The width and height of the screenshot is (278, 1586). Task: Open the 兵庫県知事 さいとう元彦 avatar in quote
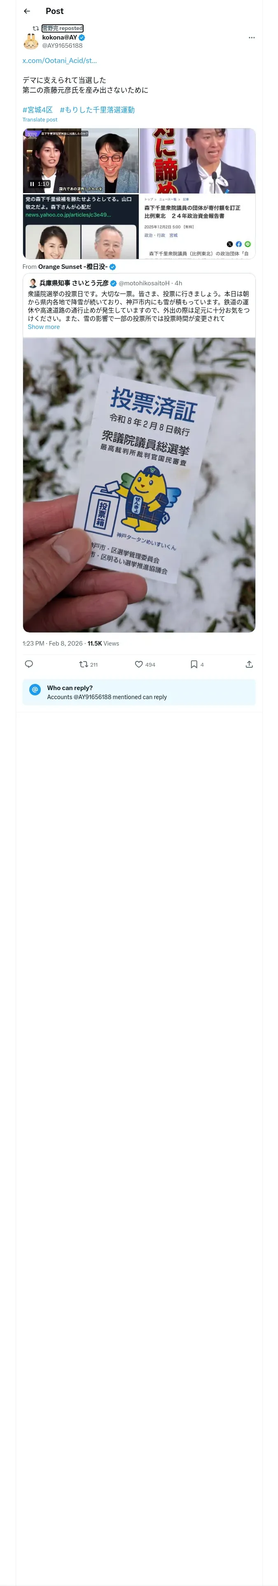(33, 283)
